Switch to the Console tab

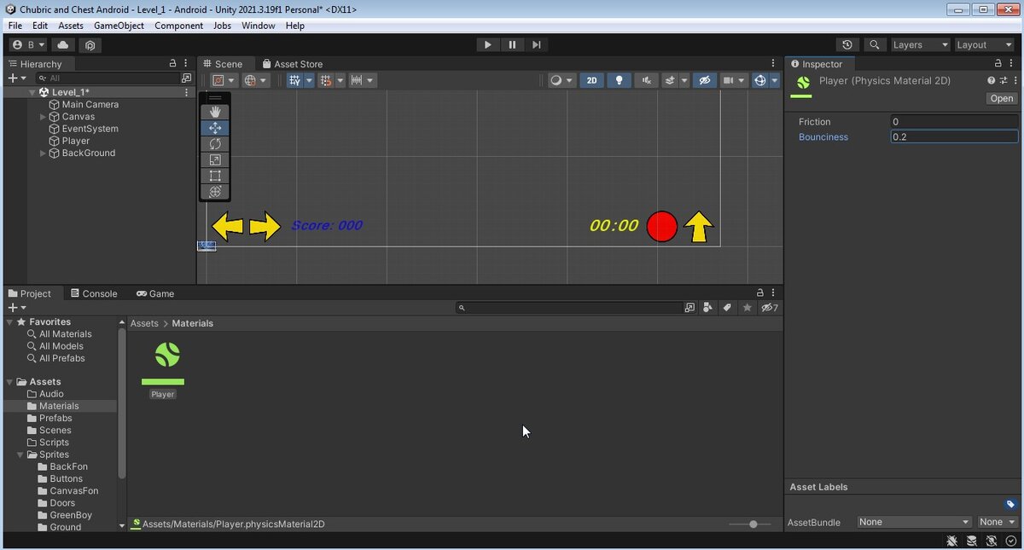[94, 293]
